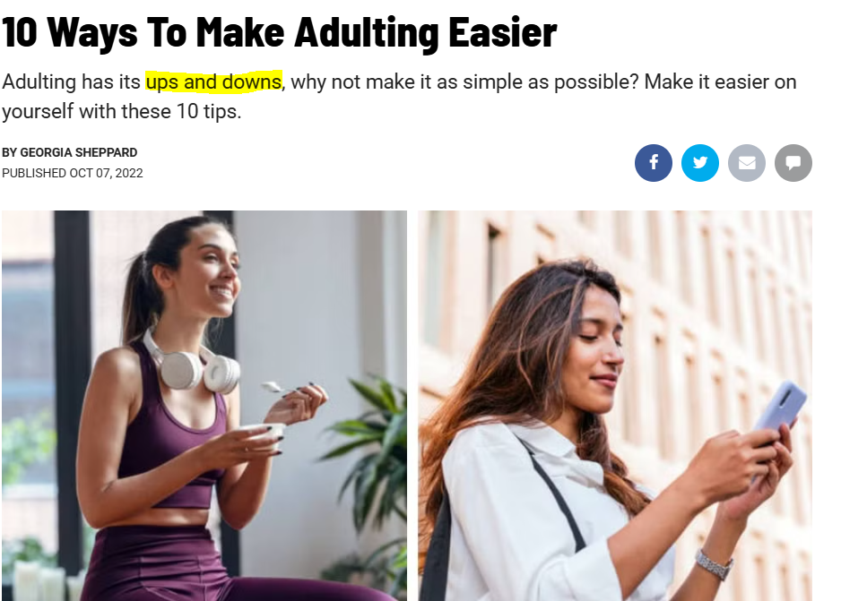
Task: Open comments with the speech bubble icon
Action: point(793,163)
